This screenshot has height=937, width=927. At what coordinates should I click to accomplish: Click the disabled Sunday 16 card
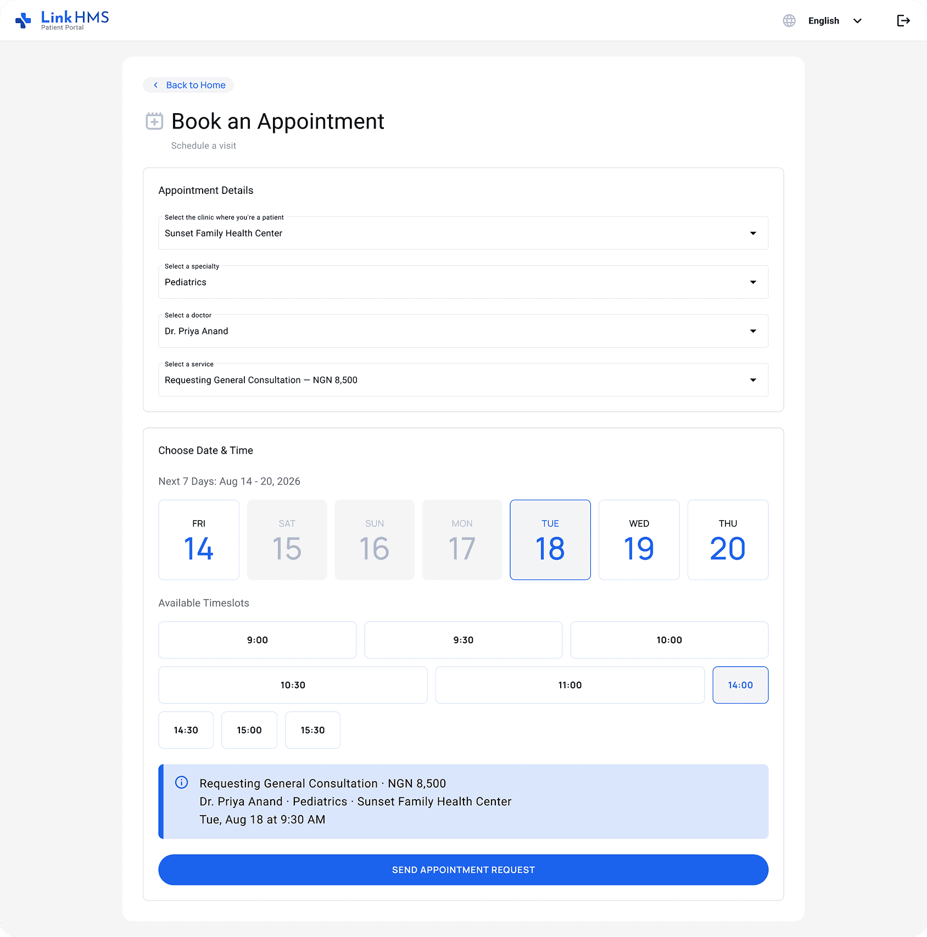coord(375,540)
